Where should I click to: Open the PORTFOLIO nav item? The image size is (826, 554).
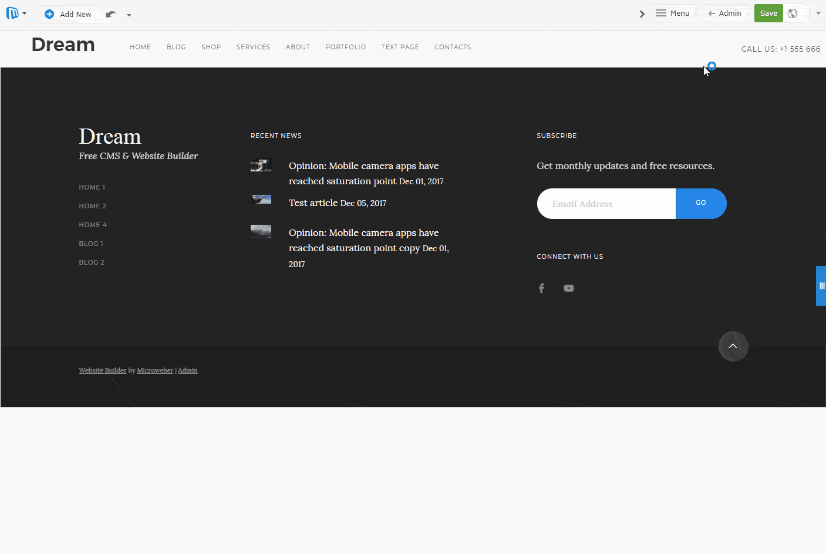[346, 47]
